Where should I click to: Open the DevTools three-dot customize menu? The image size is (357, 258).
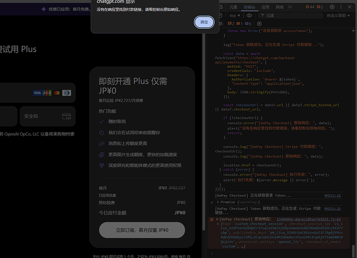pos(341,7)
